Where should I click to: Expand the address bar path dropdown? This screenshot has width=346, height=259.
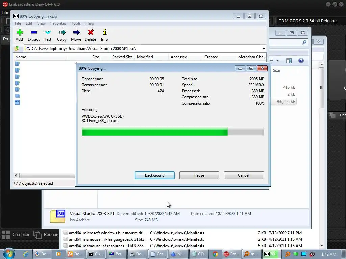coord(264,49)
